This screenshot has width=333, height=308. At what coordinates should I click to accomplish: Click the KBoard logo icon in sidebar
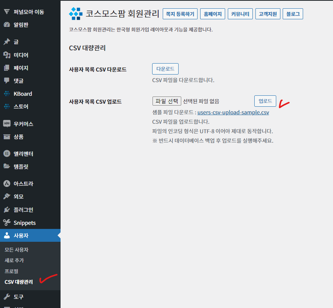coord(7,94)
